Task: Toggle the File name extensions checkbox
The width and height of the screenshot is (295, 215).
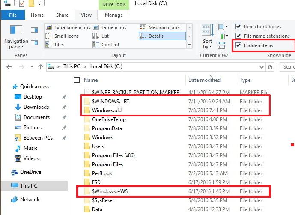Action: pos(238,36)
